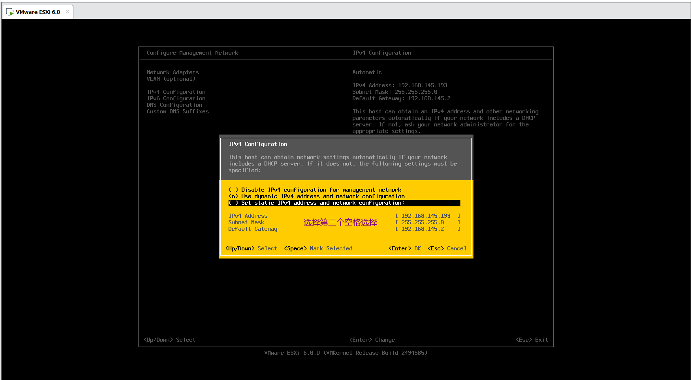Open Custom DNS Suffixes menu entry

pyautogui.click(x=178, y=111)
